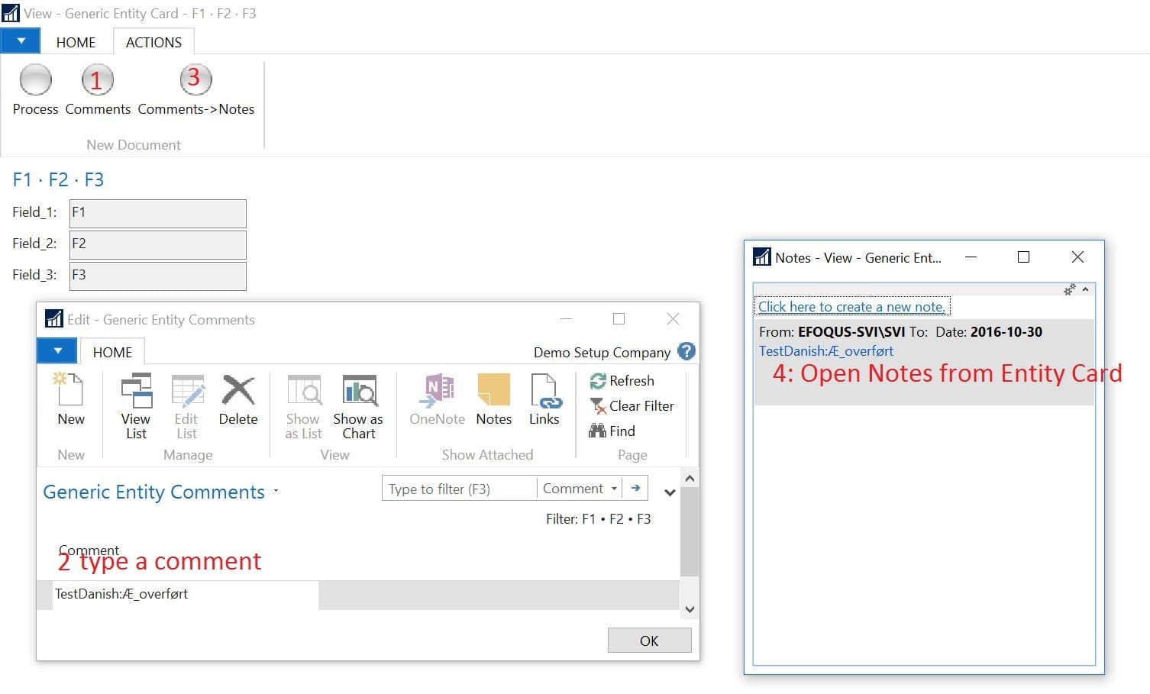Click View List in the Manage group
Viewport: 1150px width, 694px height.
point(136,407)
